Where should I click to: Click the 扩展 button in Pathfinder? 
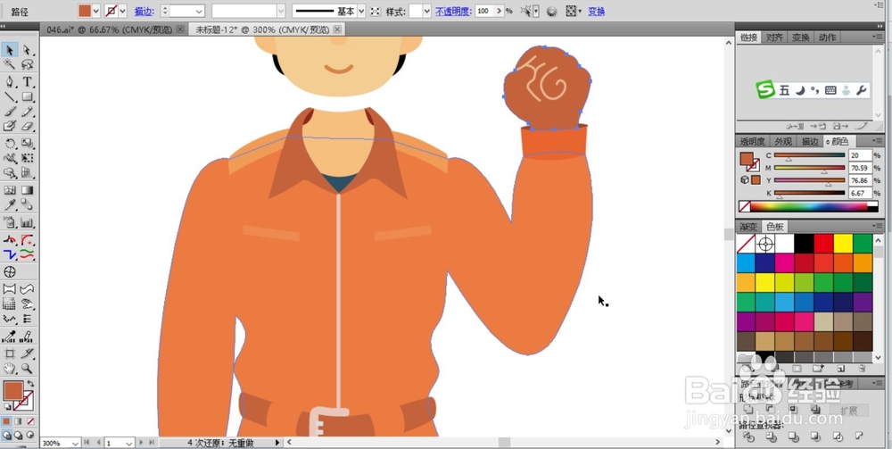[850, 411]
